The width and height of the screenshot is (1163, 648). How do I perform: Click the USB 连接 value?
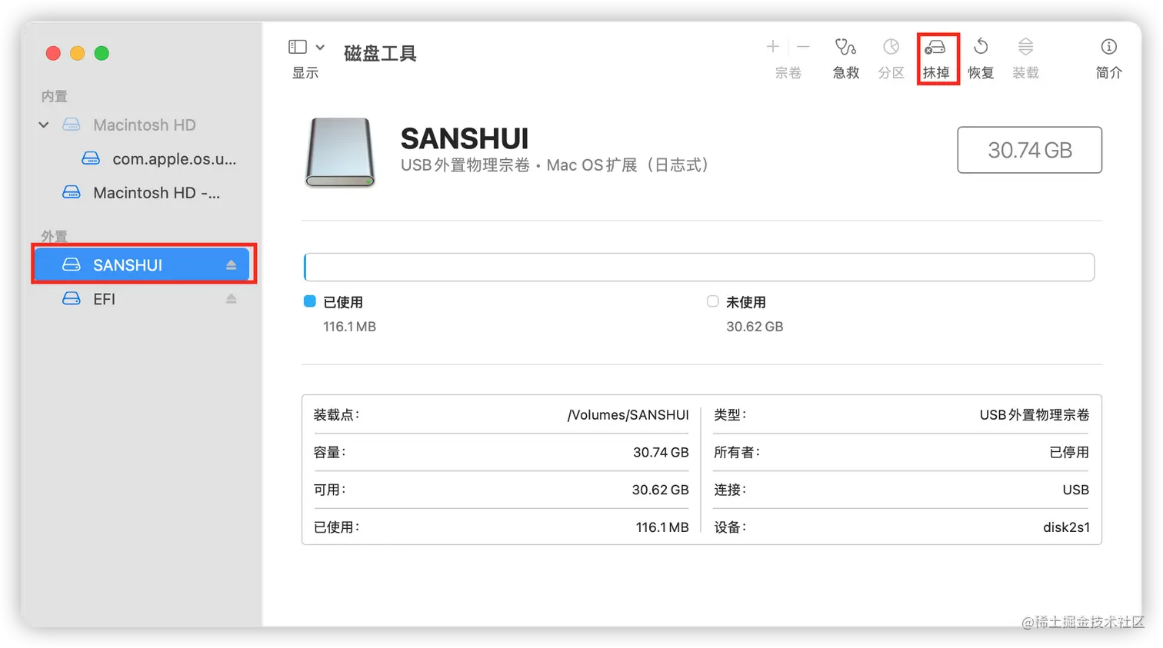[x=1075, y=490]
